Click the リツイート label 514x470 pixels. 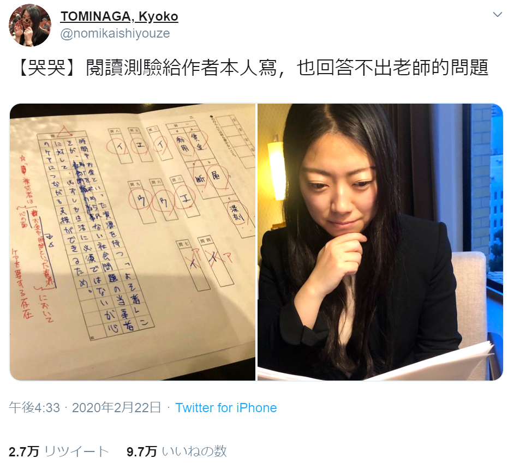(x=76, y=451)
